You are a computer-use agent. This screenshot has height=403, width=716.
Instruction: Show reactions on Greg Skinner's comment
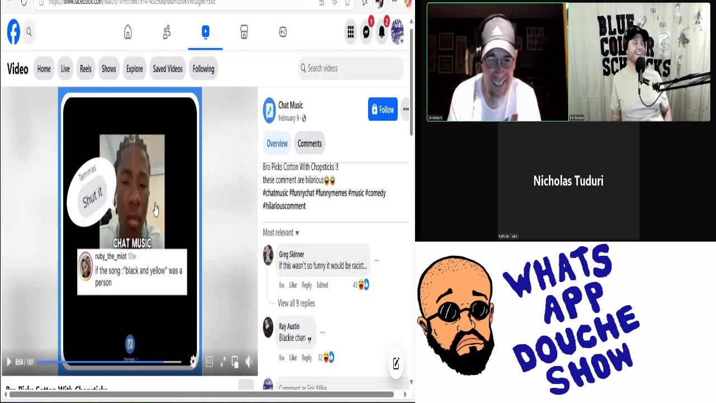tap(361, 285)
